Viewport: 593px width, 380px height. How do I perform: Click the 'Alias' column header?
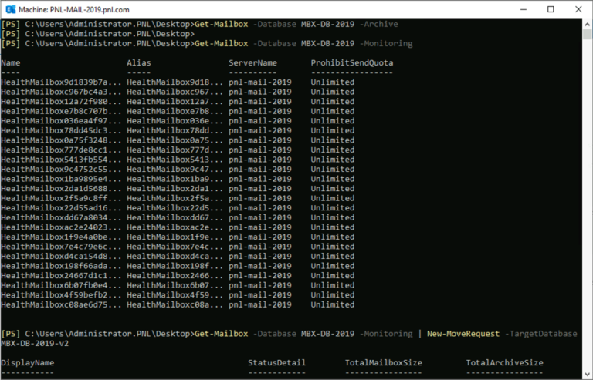click(138, 63)
